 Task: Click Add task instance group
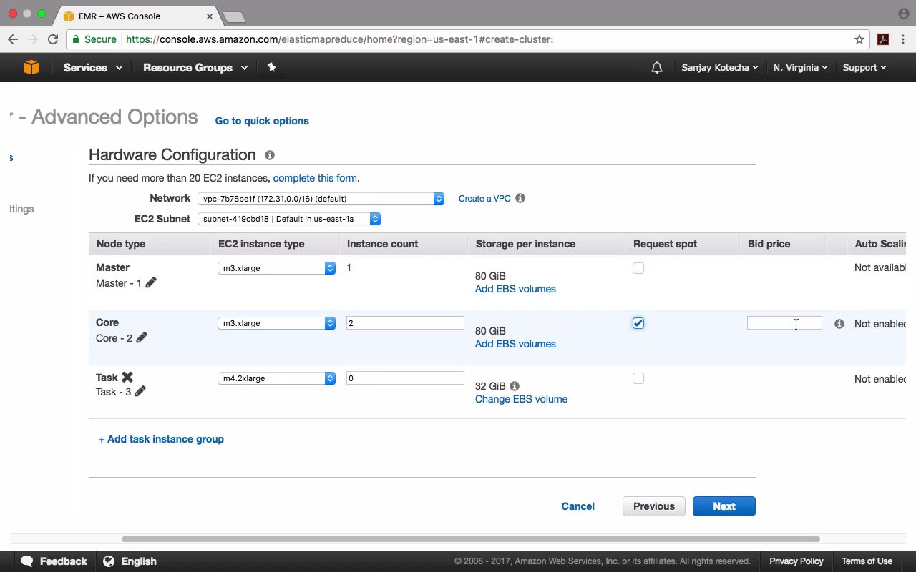click(x=161, y=439)
